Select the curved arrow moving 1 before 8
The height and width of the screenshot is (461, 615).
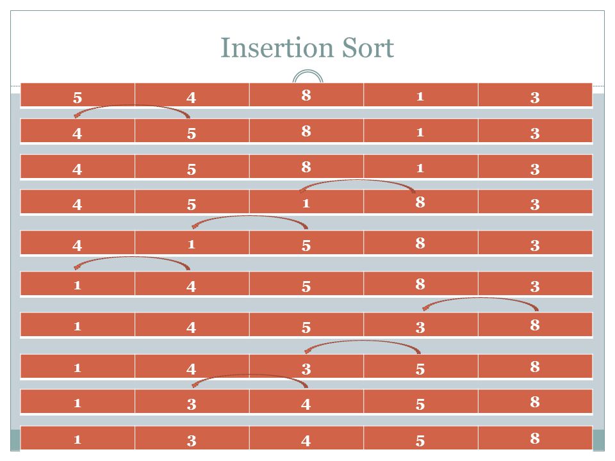click(x=357, y=186)
